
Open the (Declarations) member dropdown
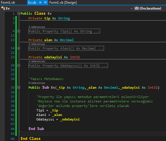pyautogui.click(x=150, y=8)
